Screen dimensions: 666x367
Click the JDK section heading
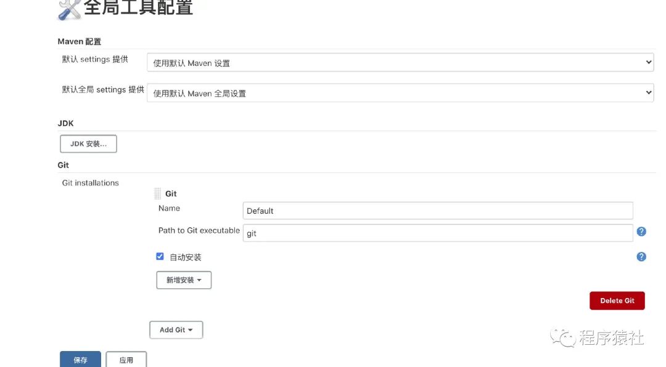coord(65,123)
